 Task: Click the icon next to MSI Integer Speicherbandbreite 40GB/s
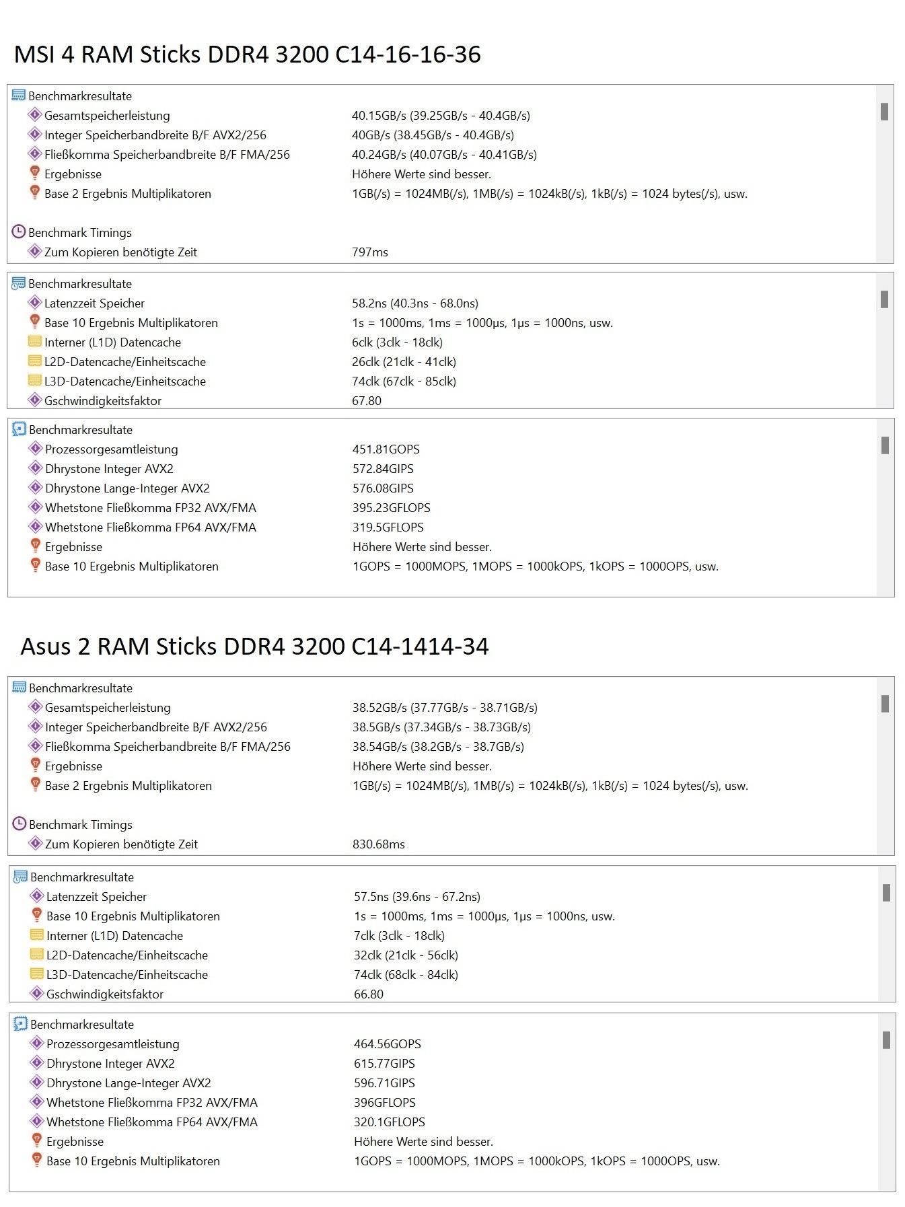click(35, 134)
